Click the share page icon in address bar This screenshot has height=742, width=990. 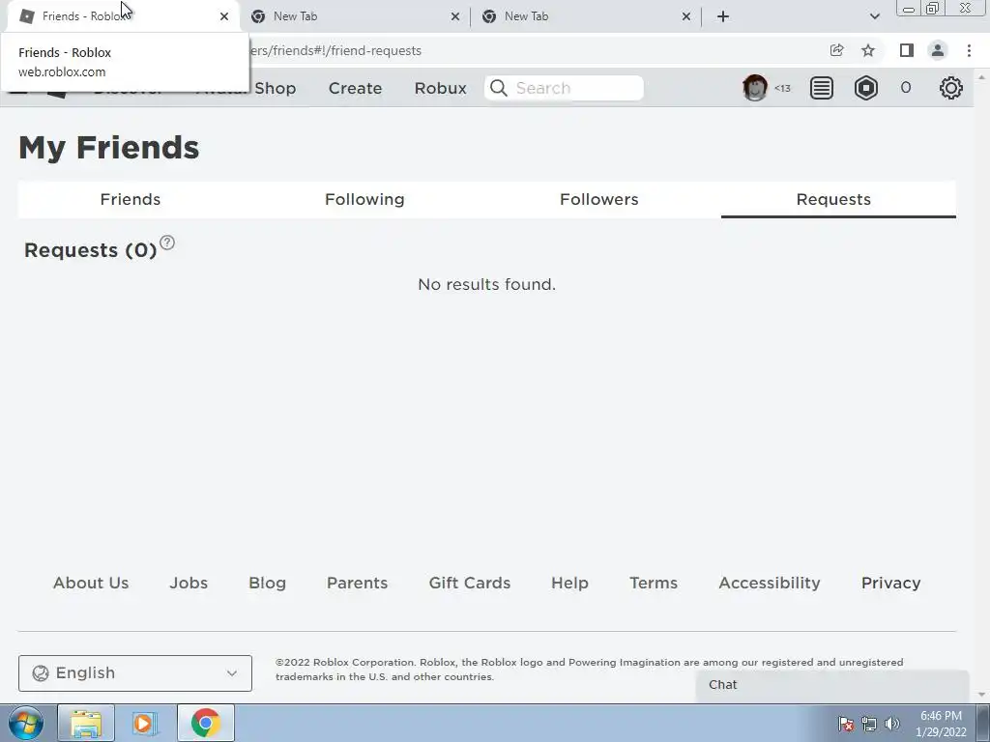836,50
